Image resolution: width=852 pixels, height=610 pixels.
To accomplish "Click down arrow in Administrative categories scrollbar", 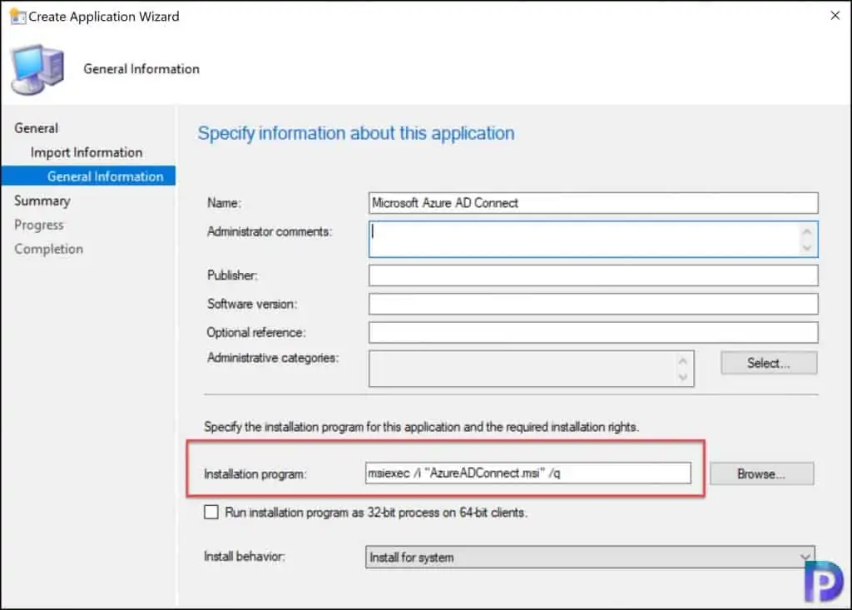I will 683,377.
